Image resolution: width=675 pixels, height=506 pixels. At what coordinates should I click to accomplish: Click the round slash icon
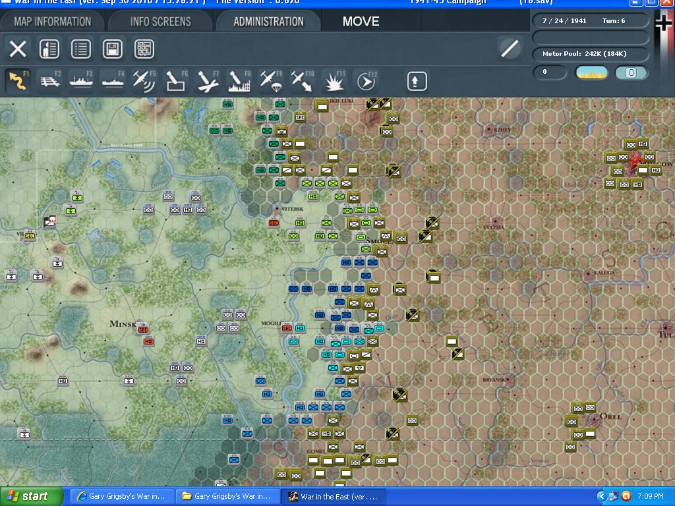(510, 48)
